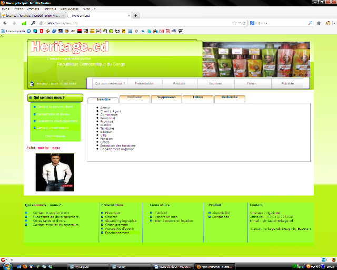
Task: Click the cosmetics bottles banner image
Action: (x=256, y=60)
